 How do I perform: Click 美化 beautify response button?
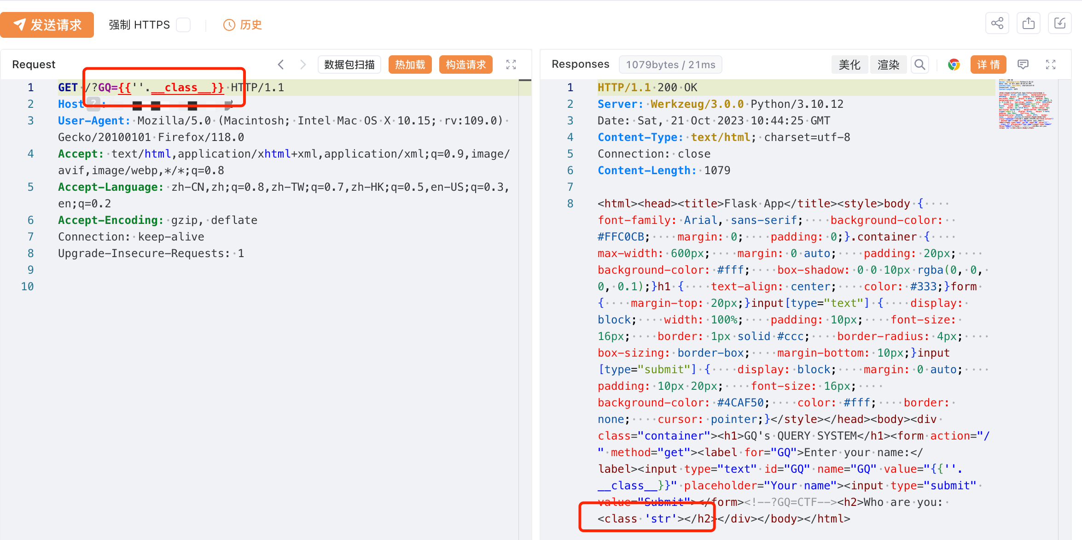(849, 65)
